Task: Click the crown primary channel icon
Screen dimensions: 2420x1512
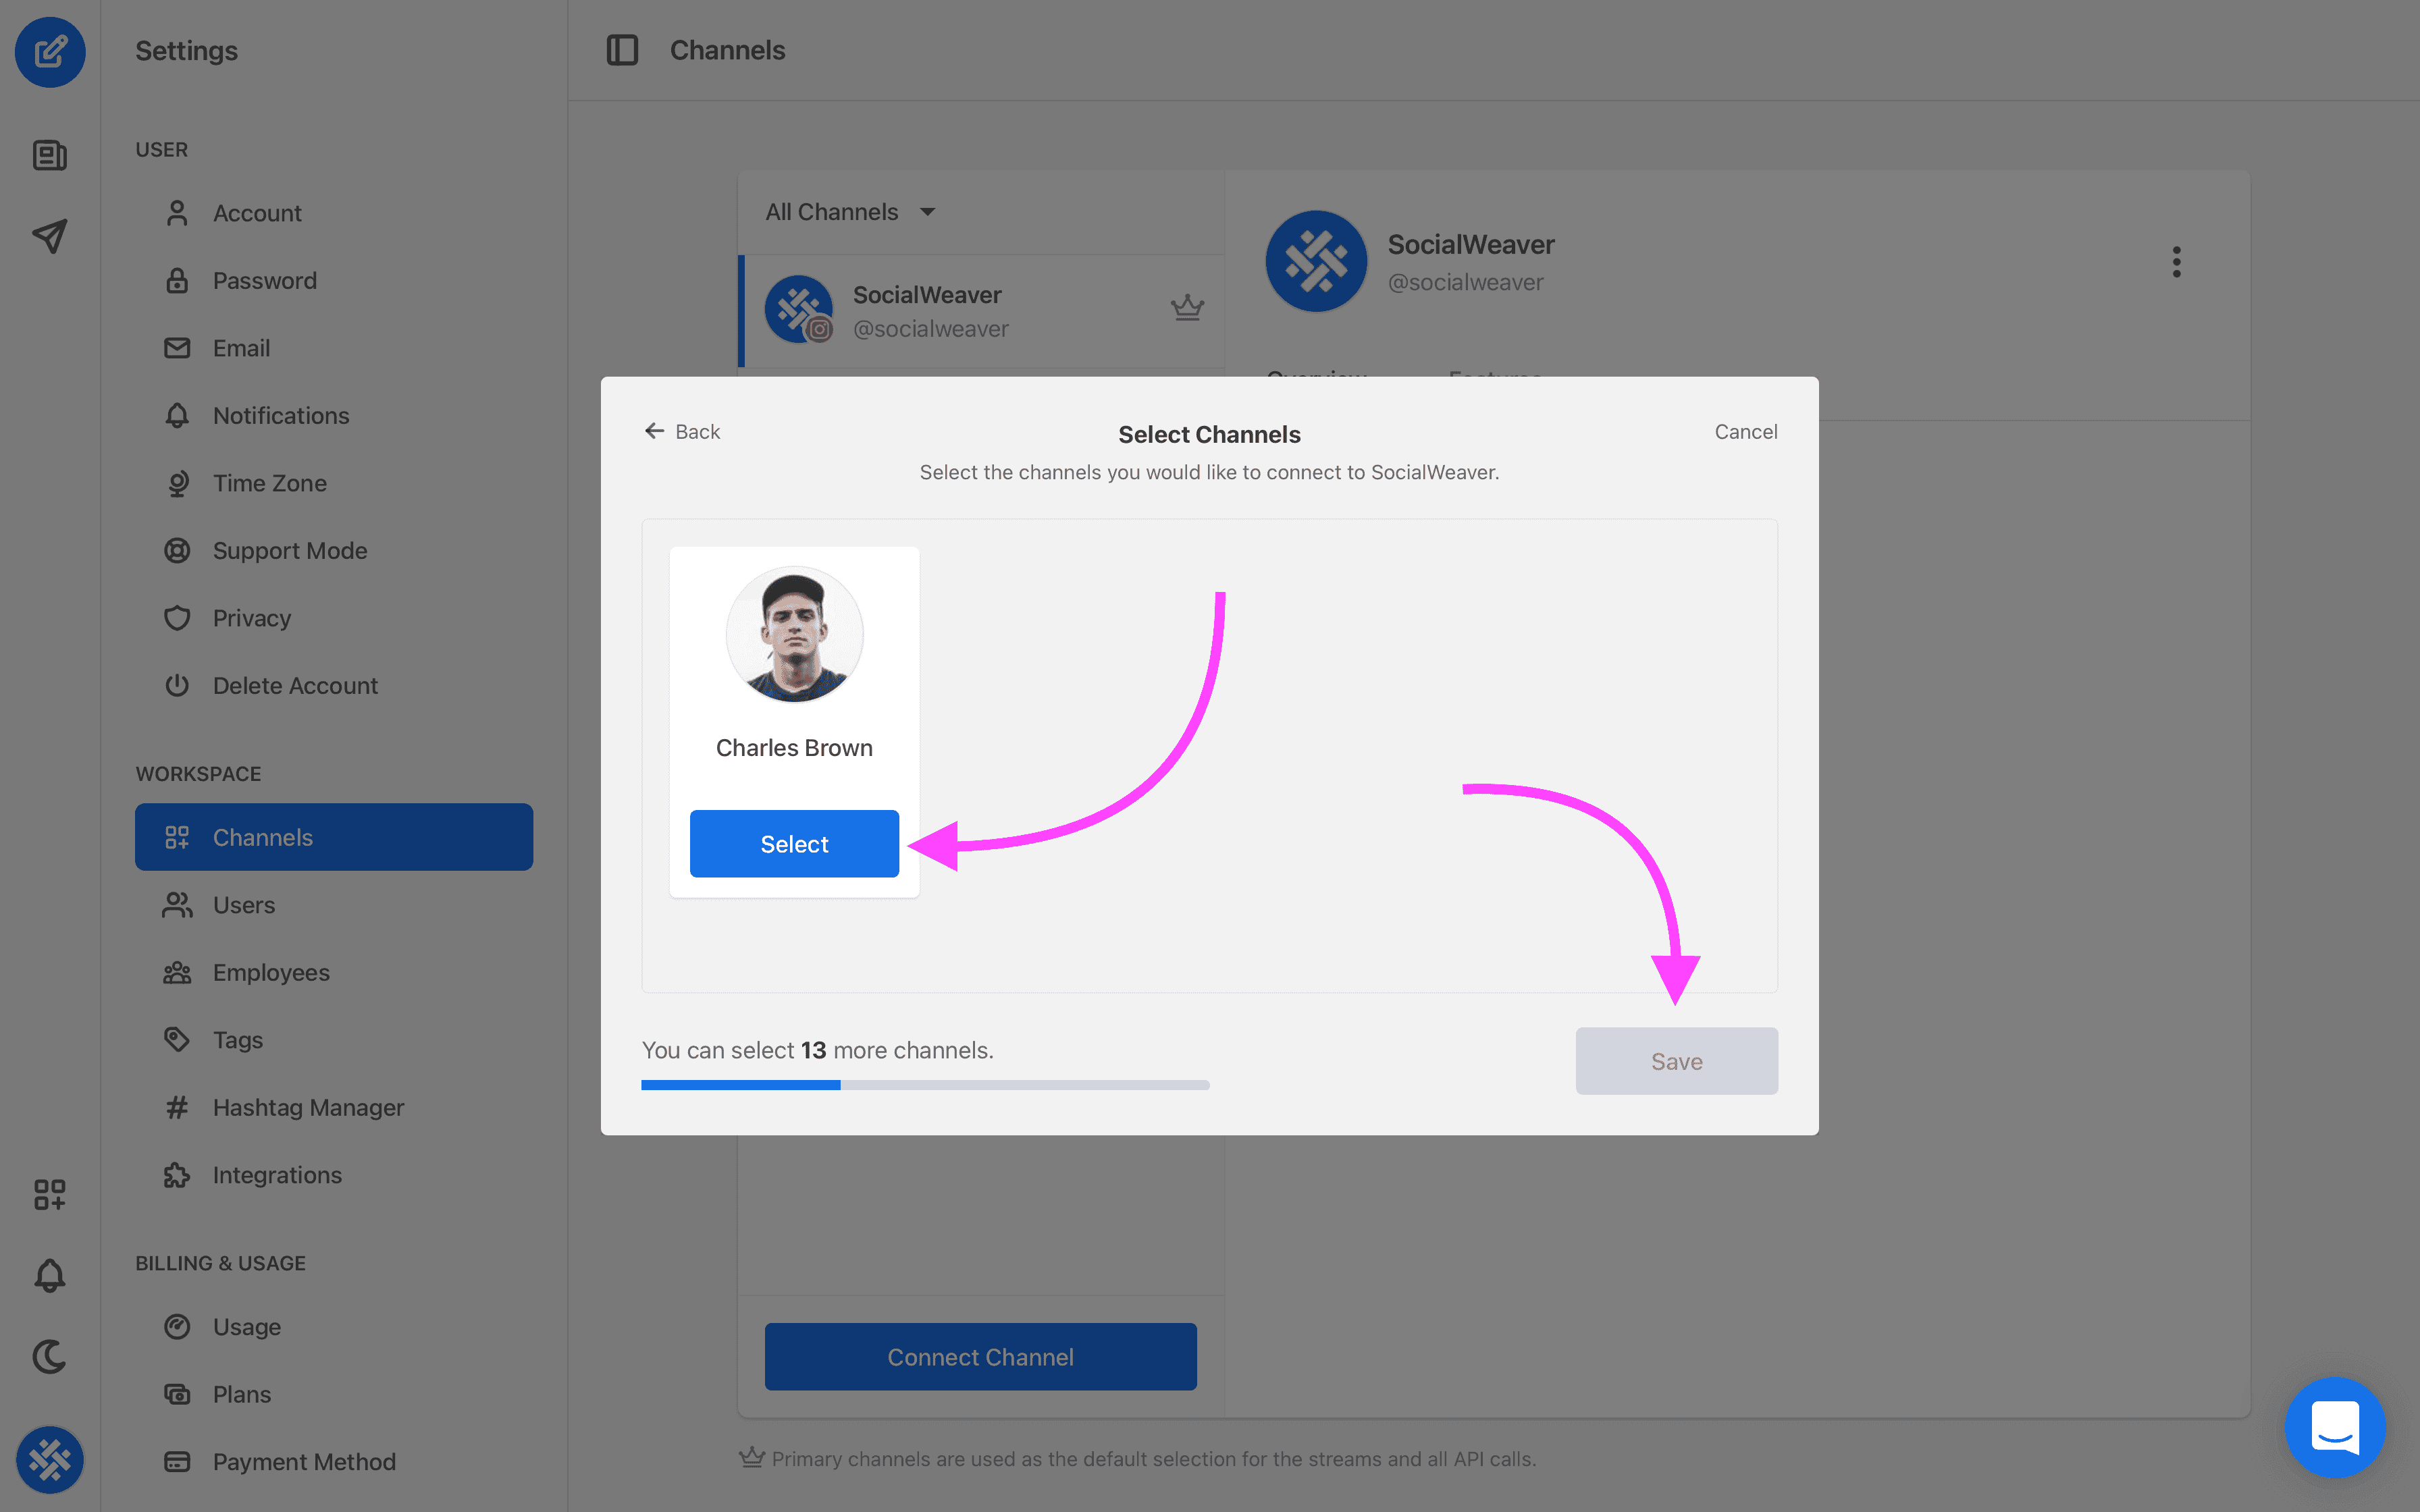Action: pyautogui.click(x=1187, y=307)
